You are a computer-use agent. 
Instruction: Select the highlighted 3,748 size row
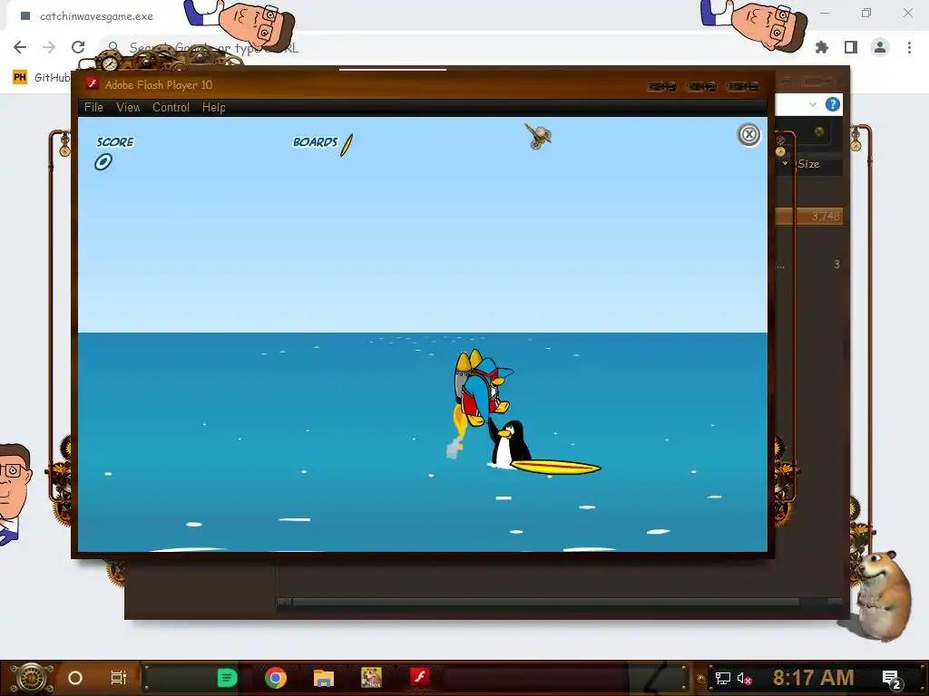tap(808, 216)
